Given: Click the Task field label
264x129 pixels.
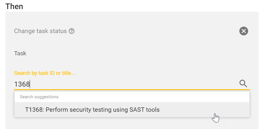Looking at the screenshot, I should point(20,54).
